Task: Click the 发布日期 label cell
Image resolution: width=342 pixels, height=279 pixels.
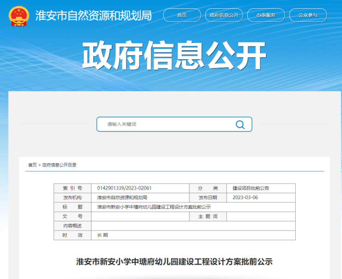Action: click(208, 198)
